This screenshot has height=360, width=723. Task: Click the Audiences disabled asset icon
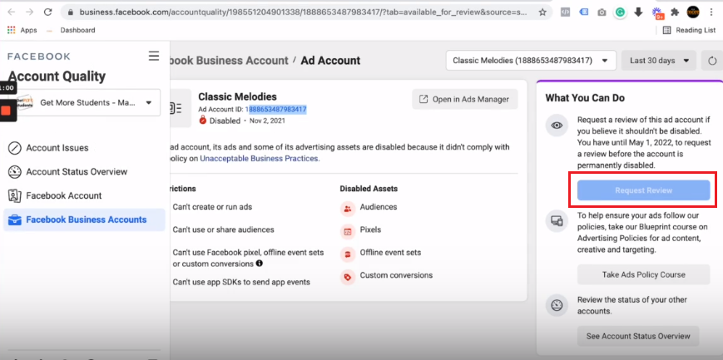pyautogui.click(x=348, y=209)
